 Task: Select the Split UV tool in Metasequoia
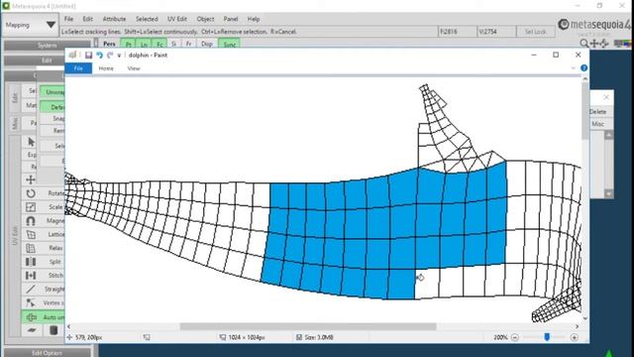point(43,262)
